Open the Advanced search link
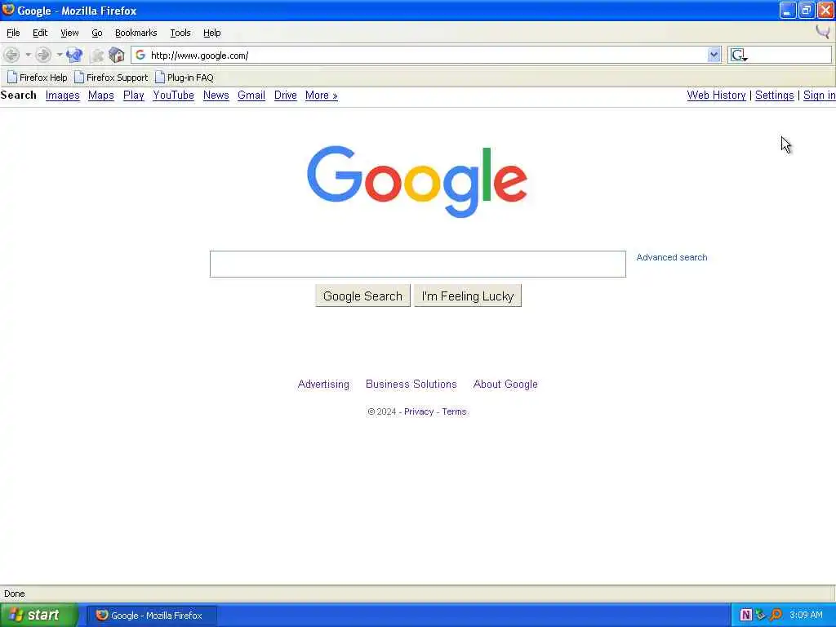836x627 pixels. pyautogui.click(x=672, y=257)
